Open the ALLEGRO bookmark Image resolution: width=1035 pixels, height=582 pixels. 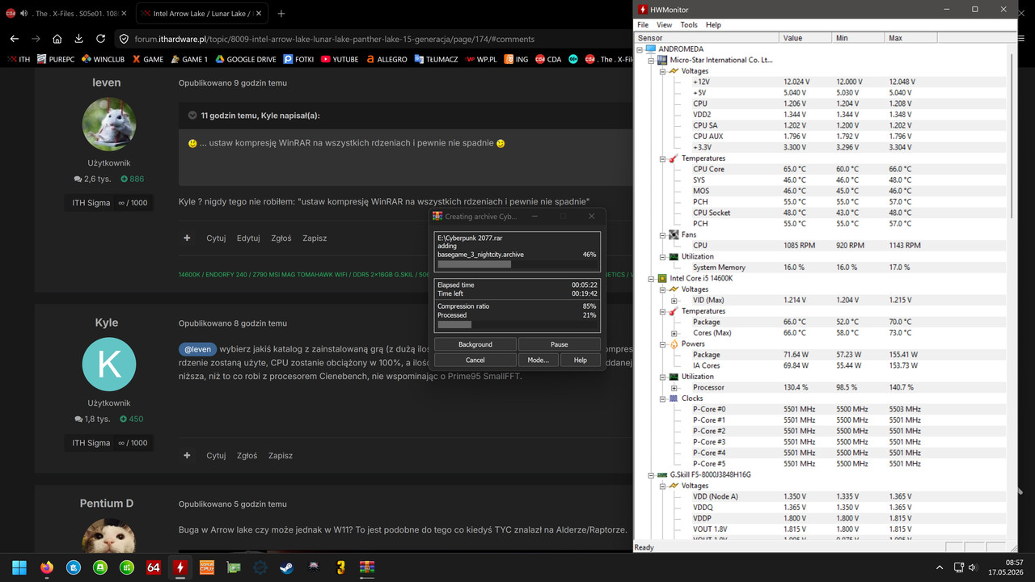tap(387, 59)
